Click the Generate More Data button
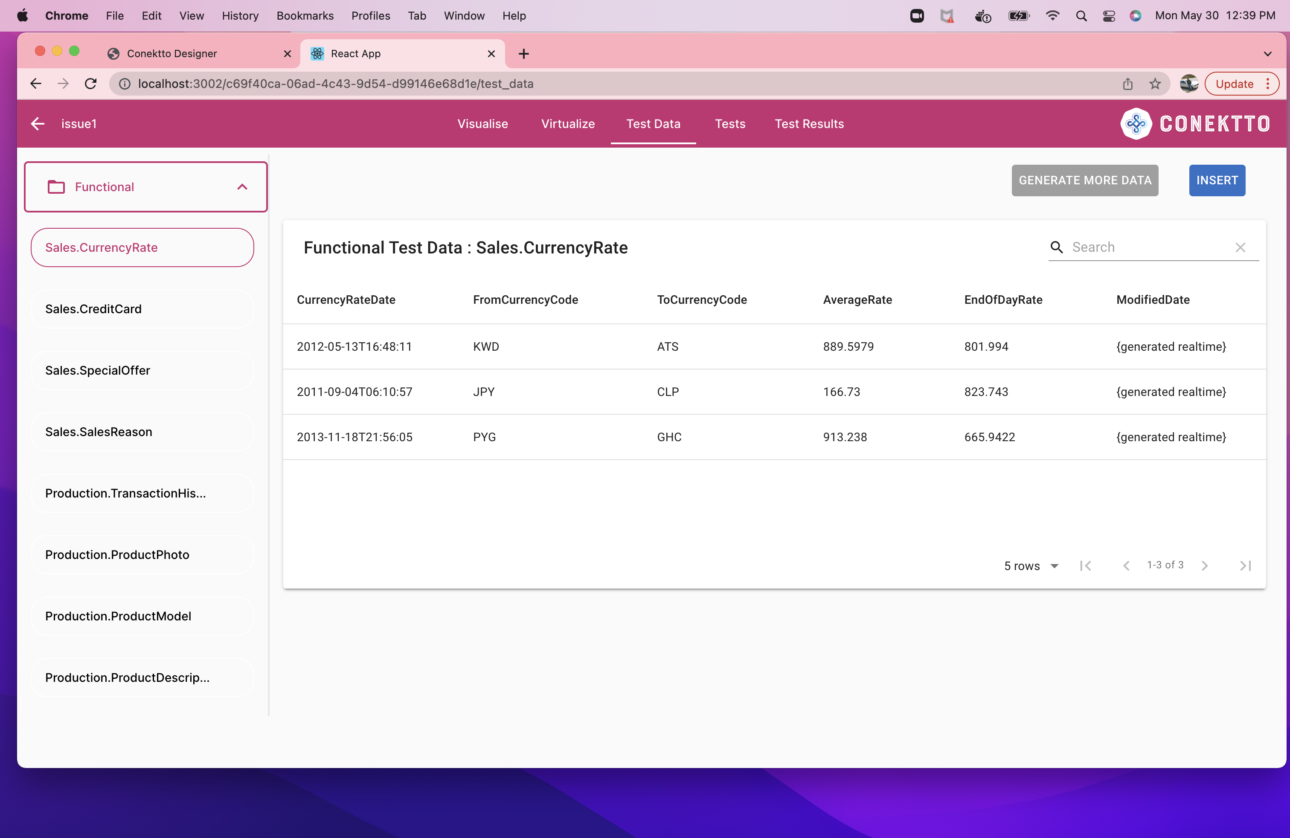This screenshot has height=838, width=1290. 1084,180
